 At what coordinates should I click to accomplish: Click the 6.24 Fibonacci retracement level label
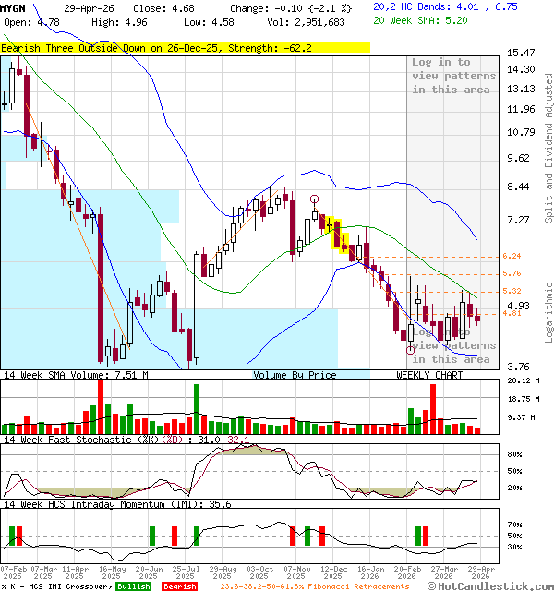(x=512, y=256)
